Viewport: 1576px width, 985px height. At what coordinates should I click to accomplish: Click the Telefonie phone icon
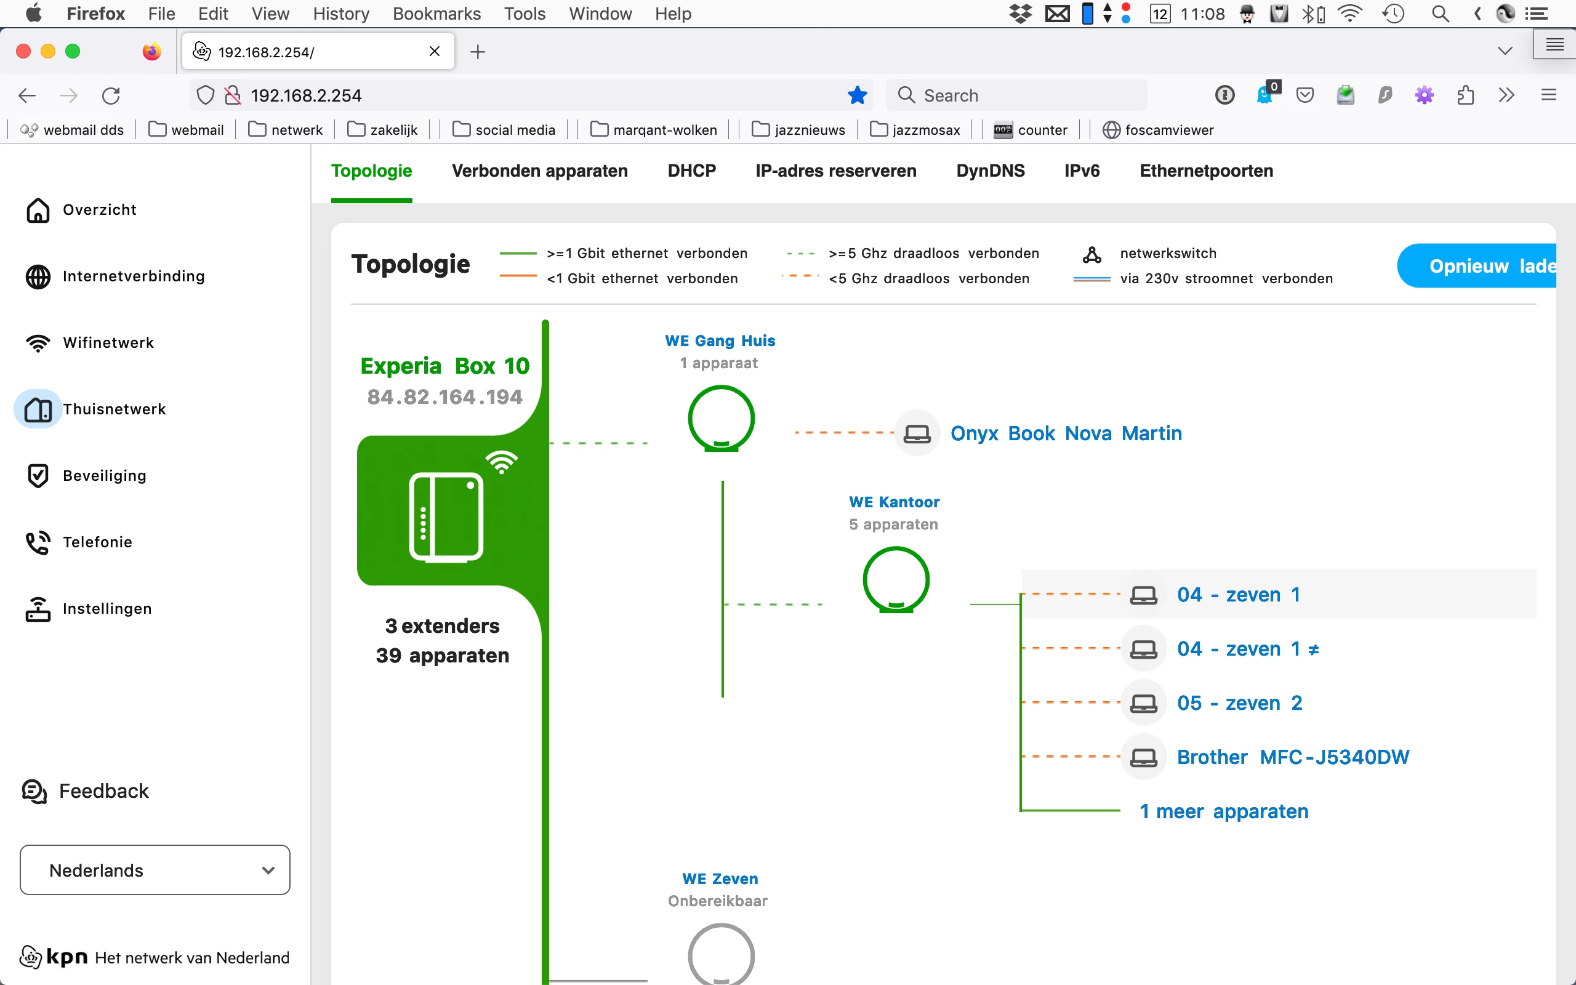pyautogui.click(x=38, y=542)
